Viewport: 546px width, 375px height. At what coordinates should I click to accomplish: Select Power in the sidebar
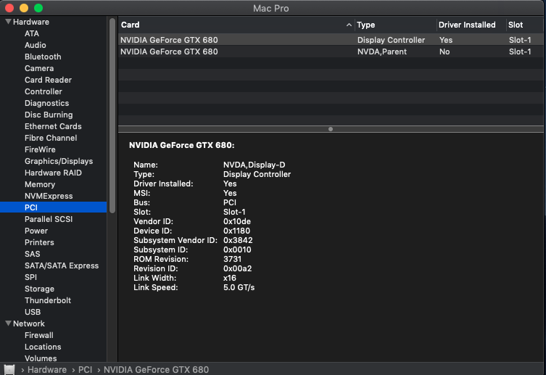[x=36, y=231]
